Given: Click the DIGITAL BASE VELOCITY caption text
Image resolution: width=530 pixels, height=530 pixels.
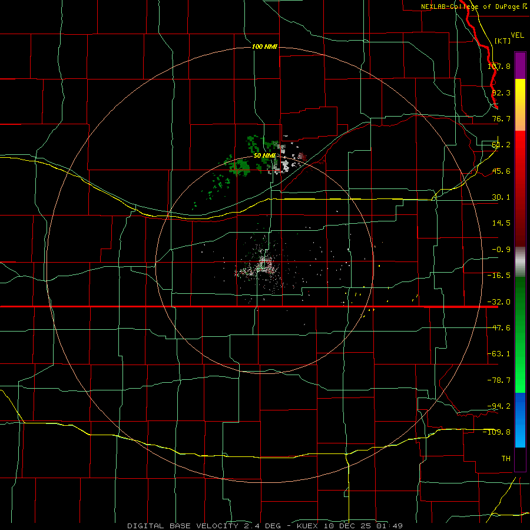Looking at the screenshot, I should pyautogui.click(x=183, y=526).
